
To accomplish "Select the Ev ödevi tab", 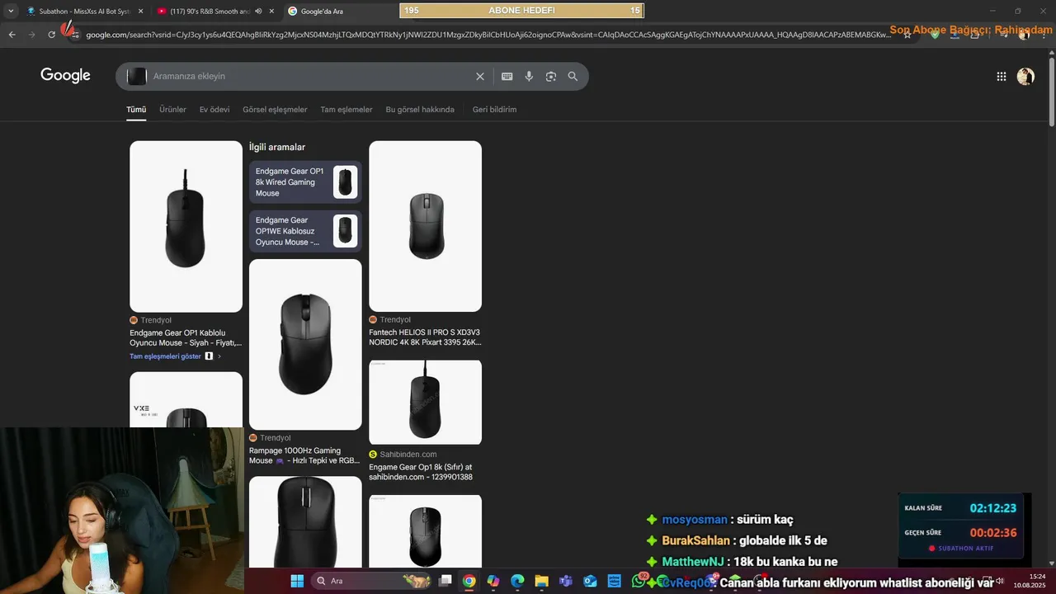I will point(214,110).
